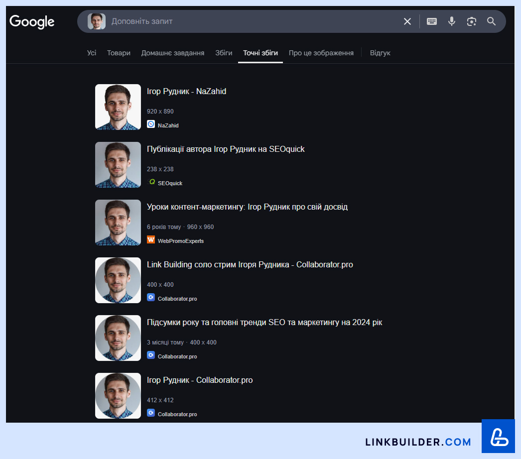Click the 'Link Building соло стрим' thumbnail

pyautogui.click(x=118, y=280)
